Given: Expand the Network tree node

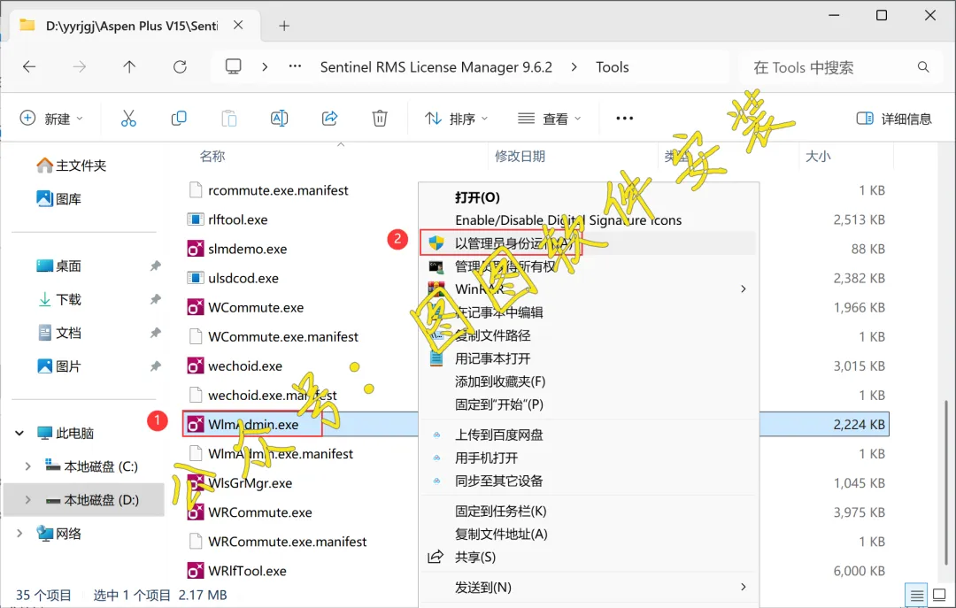Looking at the screenshot, I should click(x=19, y=534).
